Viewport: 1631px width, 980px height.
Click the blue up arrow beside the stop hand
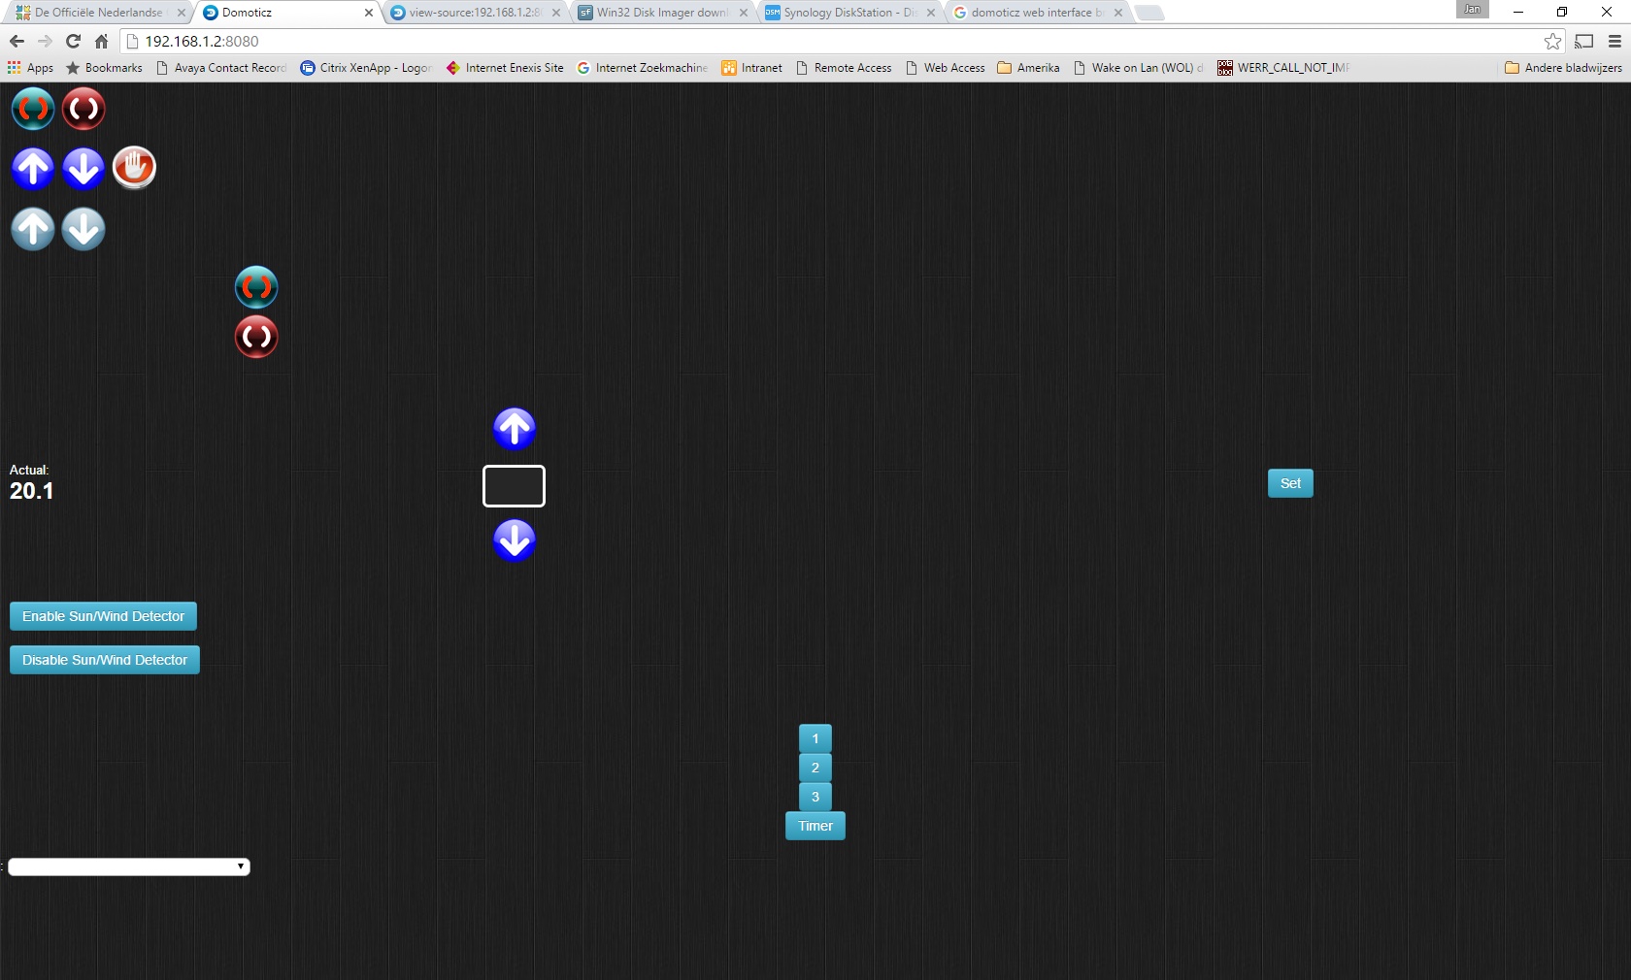click(33, 168)
